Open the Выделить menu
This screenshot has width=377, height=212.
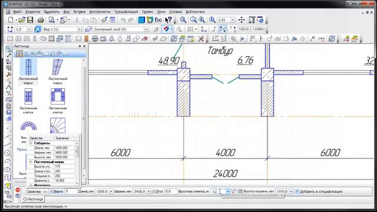click(x=52, y=12)
